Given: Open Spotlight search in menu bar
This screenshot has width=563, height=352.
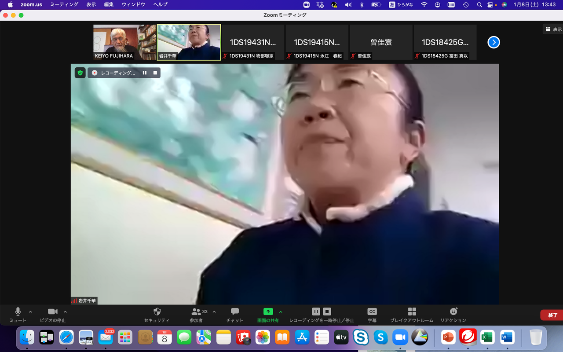Looking at the screenshot, I should click(479, 4).
